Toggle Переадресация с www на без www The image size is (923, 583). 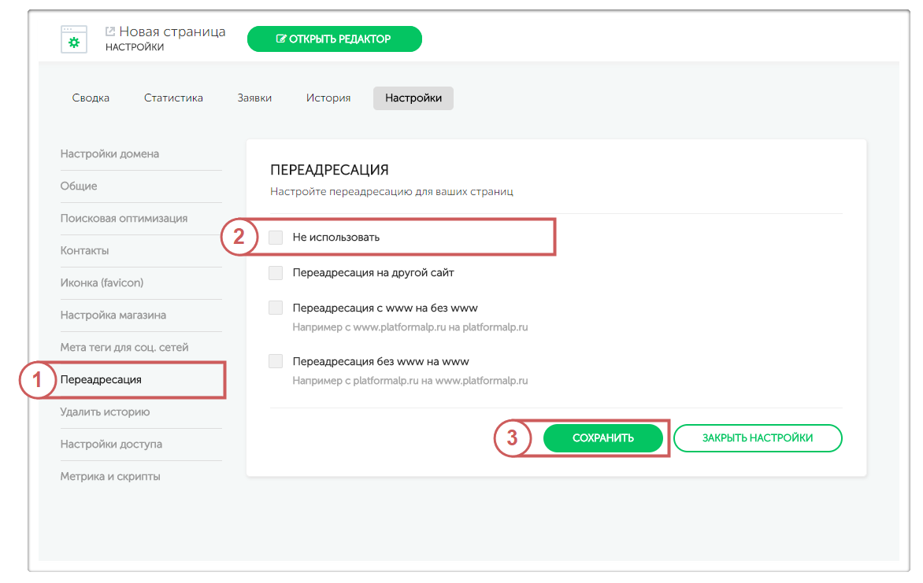pyautogui.click(x=276, y=308)
